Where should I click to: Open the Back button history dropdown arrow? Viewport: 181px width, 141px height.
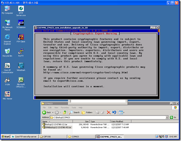[x=53, y=113]
